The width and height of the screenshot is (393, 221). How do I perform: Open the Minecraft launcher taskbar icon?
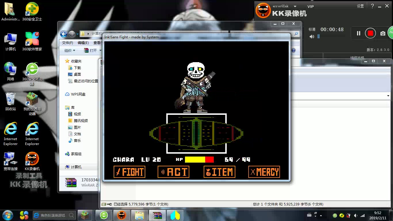[x=85, y=215]
